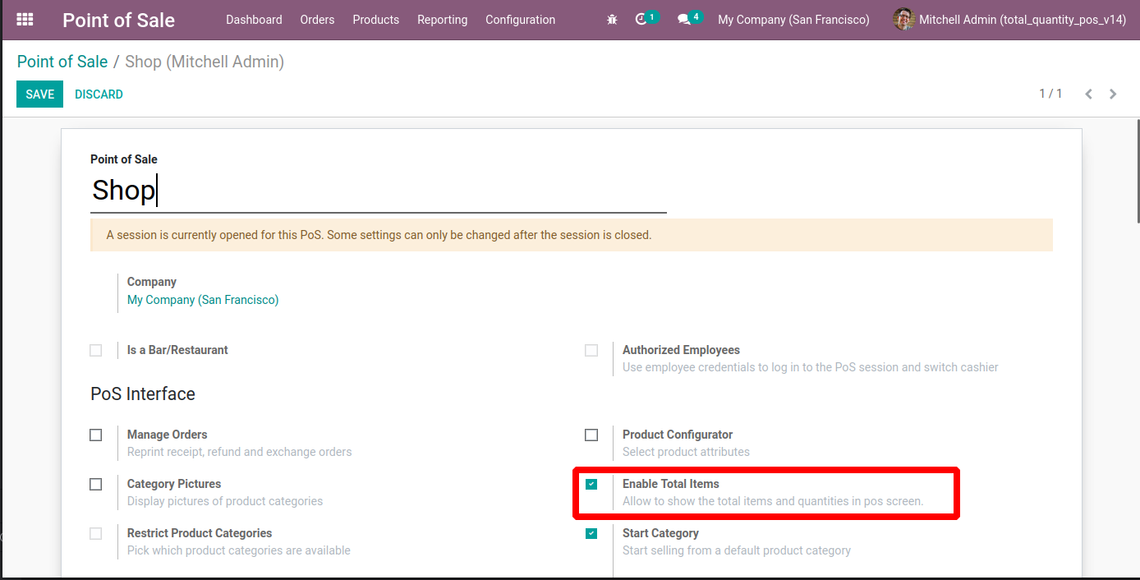This screenshot has width=1140, height=580.
Task: Uncheck the Enable Total Items checkbox
Action: point(591,484)
